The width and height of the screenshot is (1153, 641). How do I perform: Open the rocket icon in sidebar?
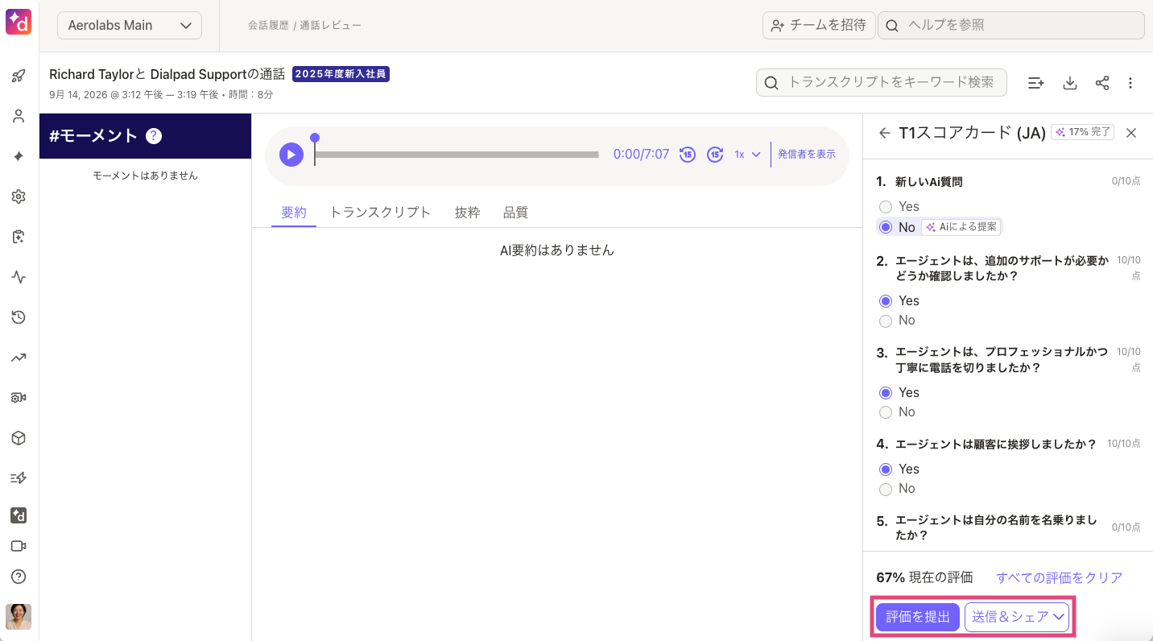point(19,77)
